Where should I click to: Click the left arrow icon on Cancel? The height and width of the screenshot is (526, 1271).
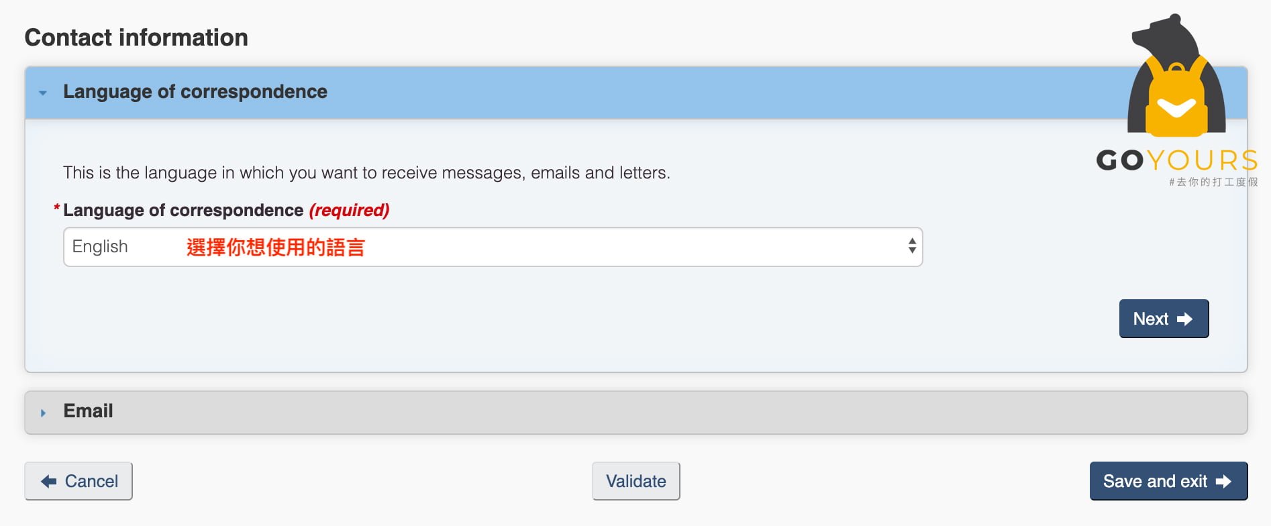tap(49, 481)
